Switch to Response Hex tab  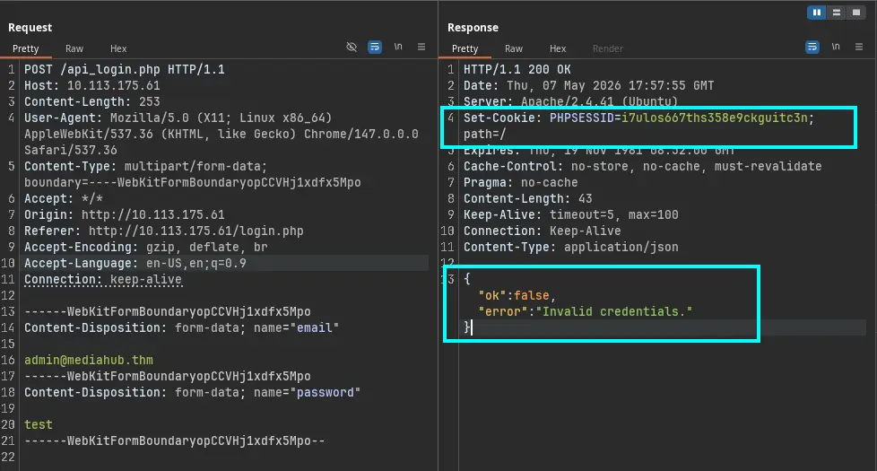pyautogui.click(x=558, y=48)
